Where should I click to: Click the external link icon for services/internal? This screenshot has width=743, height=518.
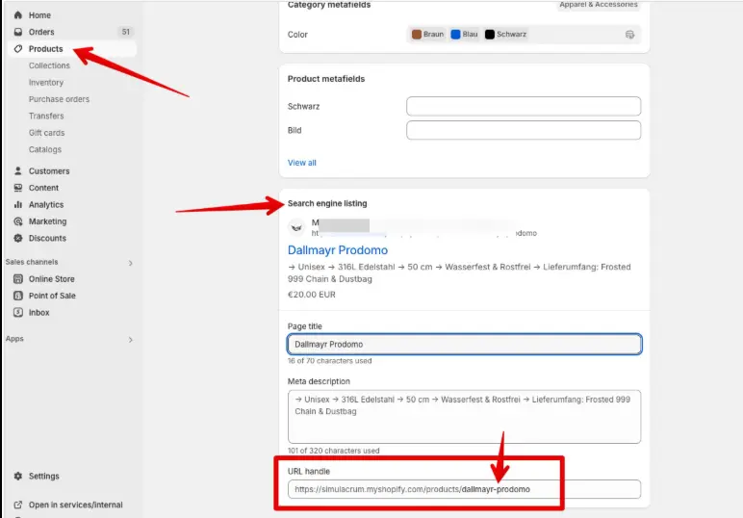[x=18, y=505]
